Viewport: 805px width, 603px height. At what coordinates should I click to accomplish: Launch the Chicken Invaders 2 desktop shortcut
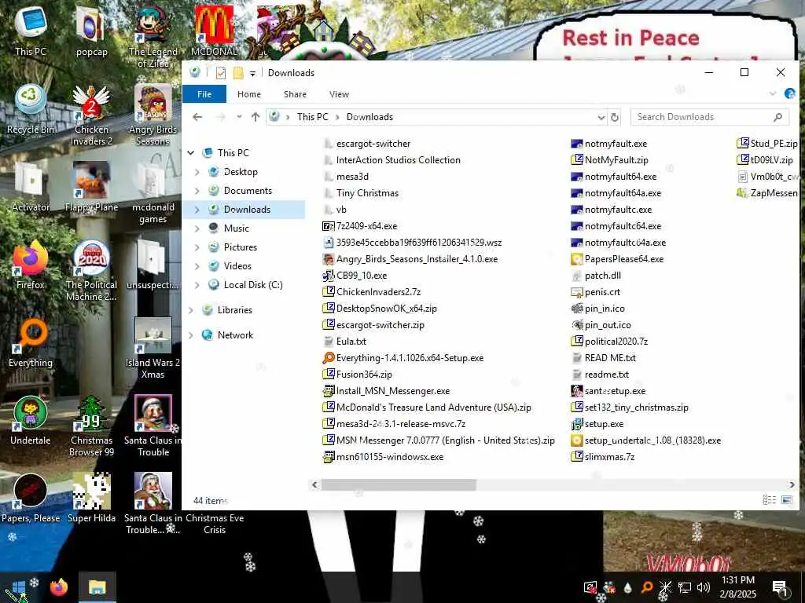[91, 115]
